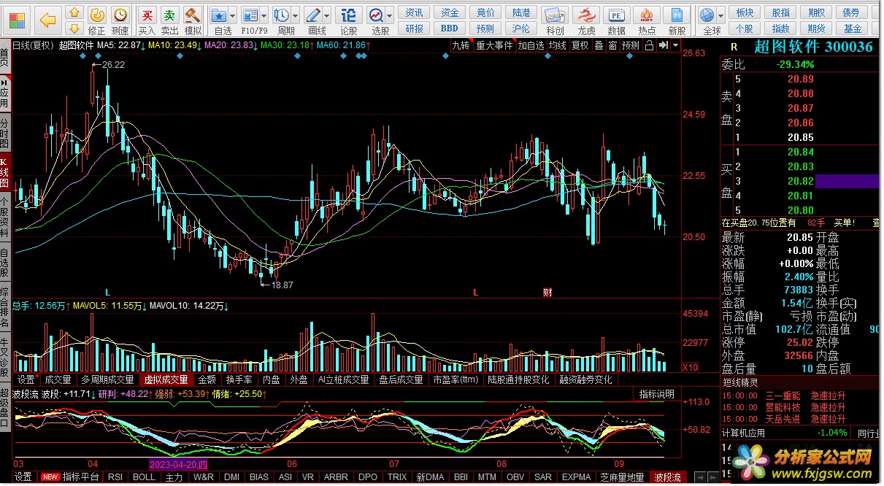
Task: Open the 新股 IPO icon
Action: pos(677,20)
